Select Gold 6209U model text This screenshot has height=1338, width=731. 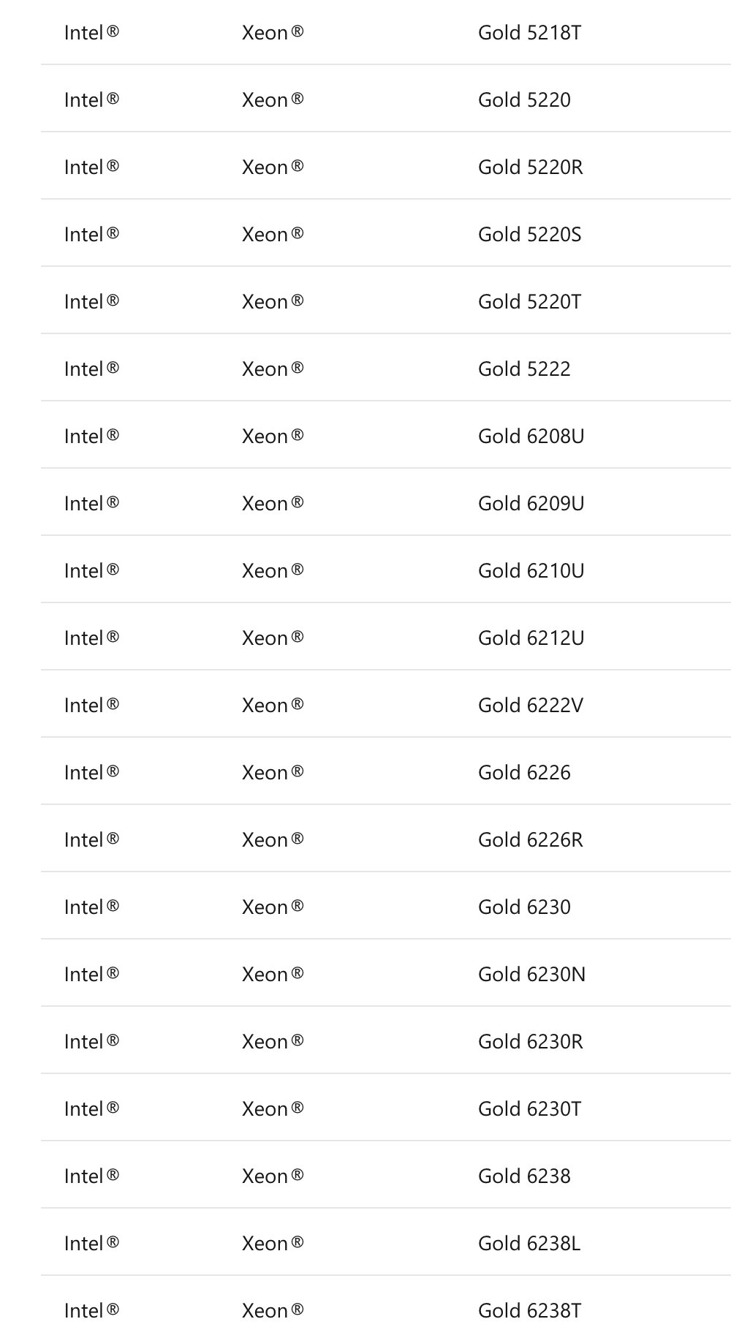click(x=531, y=504)
